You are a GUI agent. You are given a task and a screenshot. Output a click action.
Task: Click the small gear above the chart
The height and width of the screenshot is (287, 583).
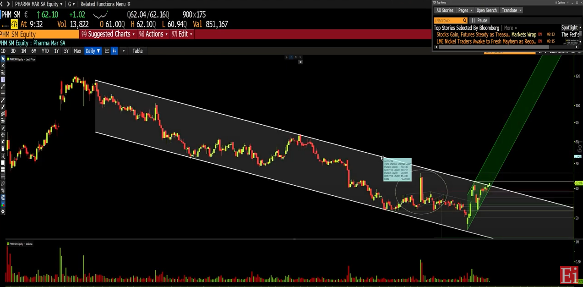[300, 62]
